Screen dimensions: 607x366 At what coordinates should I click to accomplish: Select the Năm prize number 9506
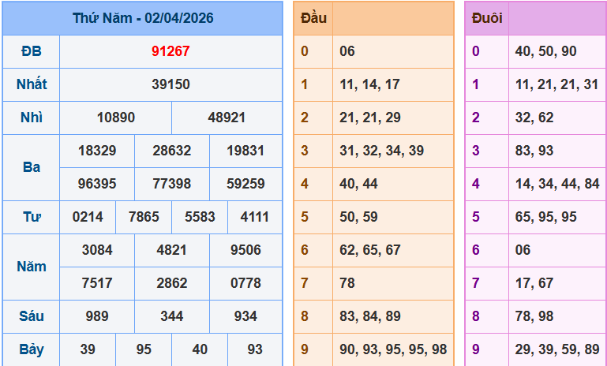(245, 250)
